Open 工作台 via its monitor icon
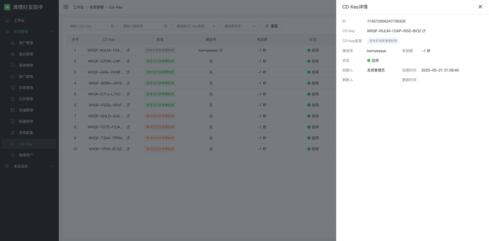This screenshot has width=489, height=241. 7,20
